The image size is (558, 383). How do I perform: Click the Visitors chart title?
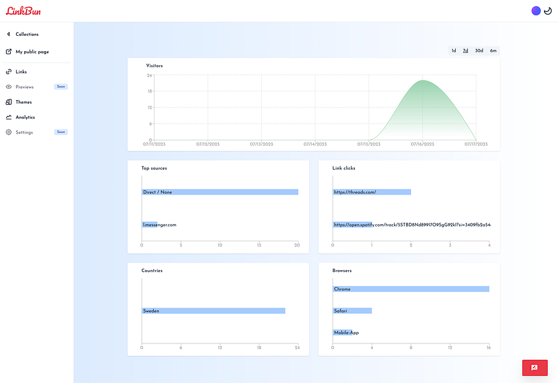pyautogui.click(x=155, y=66)
